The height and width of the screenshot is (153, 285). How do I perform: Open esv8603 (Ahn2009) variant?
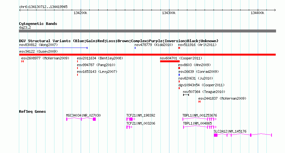point(194,65)
